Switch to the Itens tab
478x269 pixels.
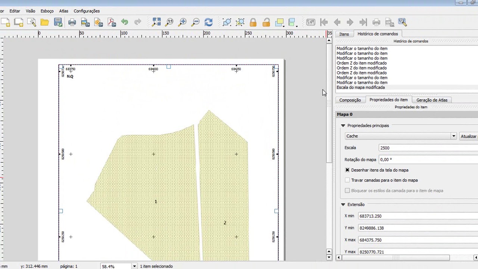pos(344,34)
